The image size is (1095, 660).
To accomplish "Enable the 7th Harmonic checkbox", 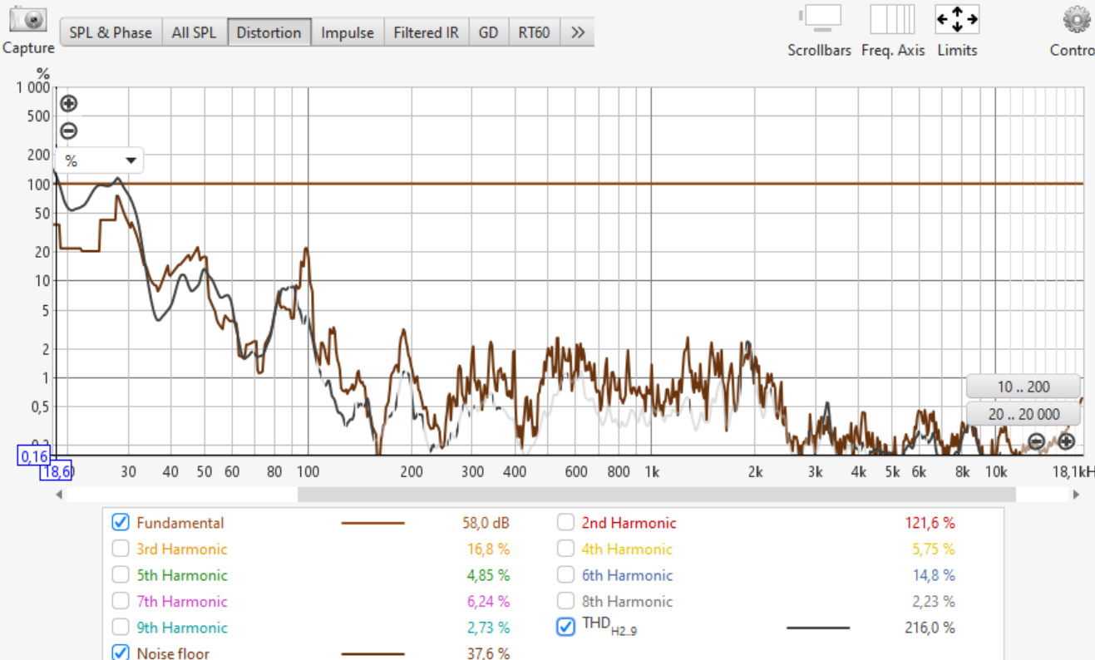I will pos(121,601).
